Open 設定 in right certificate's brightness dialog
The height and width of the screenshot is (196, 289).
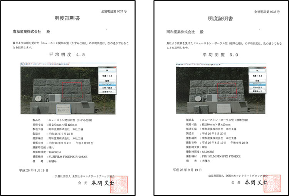coord(257,81)
